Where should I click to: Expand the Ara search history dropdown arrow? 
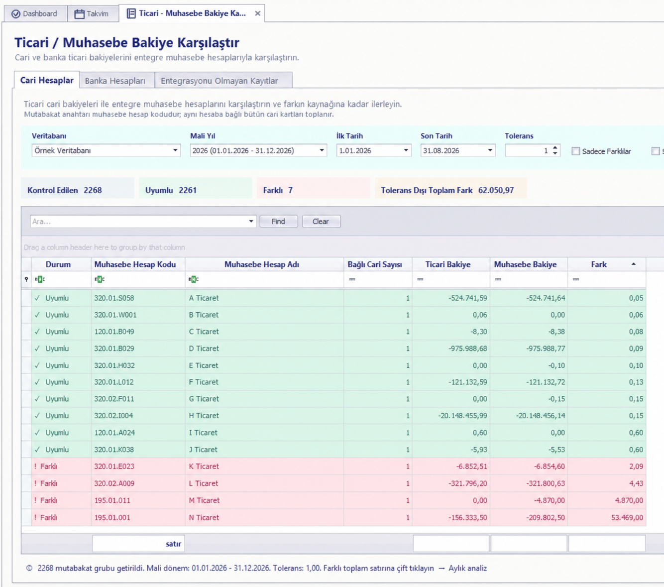[x=251, y=222]
